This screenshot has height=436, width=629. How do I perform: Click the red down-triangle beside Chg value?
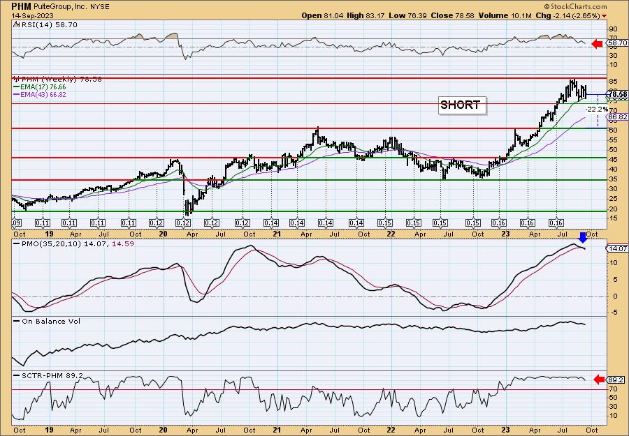[604, 16]
